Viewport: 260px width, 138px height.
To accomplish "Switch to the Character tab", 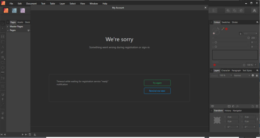I will [225, 71].
